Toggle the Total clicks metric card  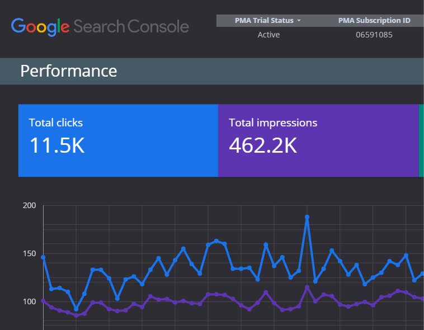click(x=119, y=140)
